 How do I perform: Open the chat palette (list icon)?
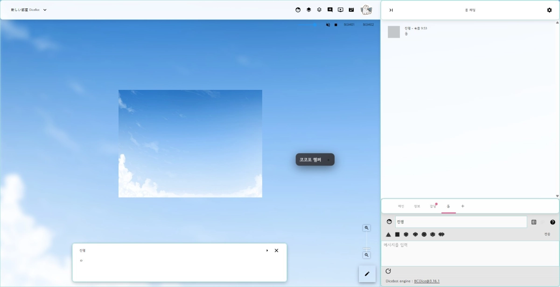(x=533, y=222)
